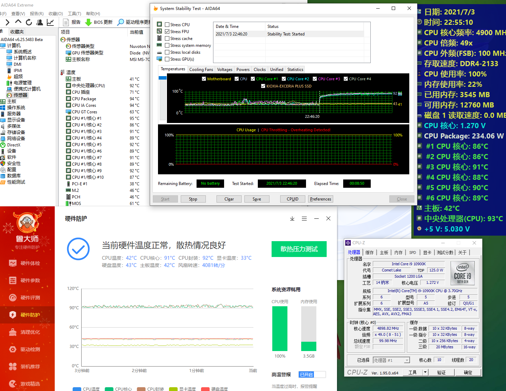Click the CPUID button

coord(293,199)
